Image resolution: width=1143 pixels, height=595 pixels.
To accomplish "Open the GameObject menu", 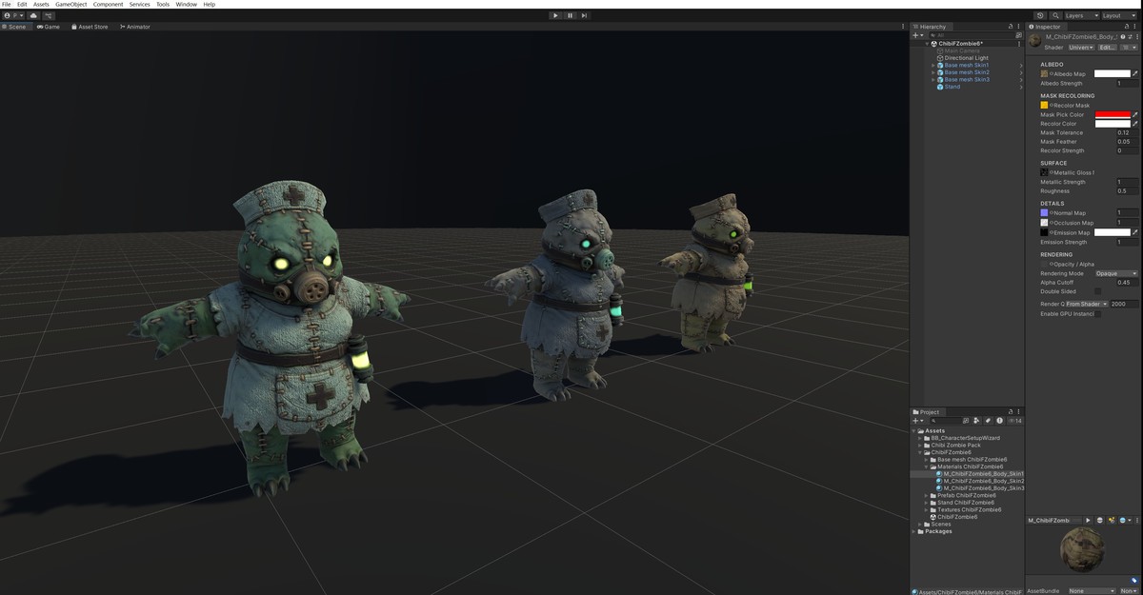I will tap(70, 5).
